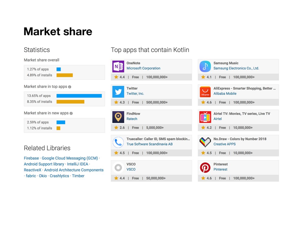
Task: Click the AliExpress app icon
Action: click(205, 92)
